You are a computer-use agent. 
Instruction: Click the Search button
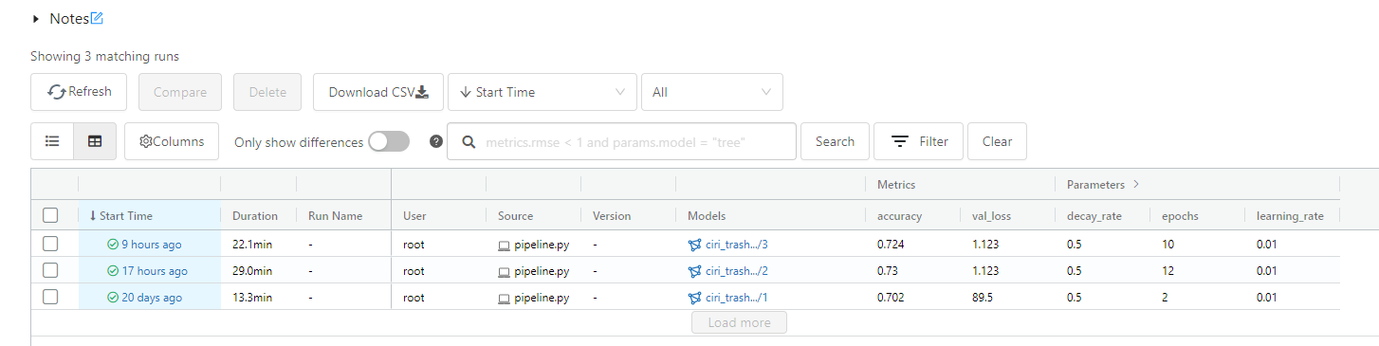(835, 141)
